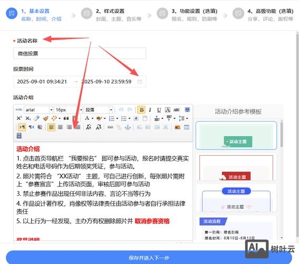
Task: Open the calendar icon in vote time field
Action: (140, 82)
